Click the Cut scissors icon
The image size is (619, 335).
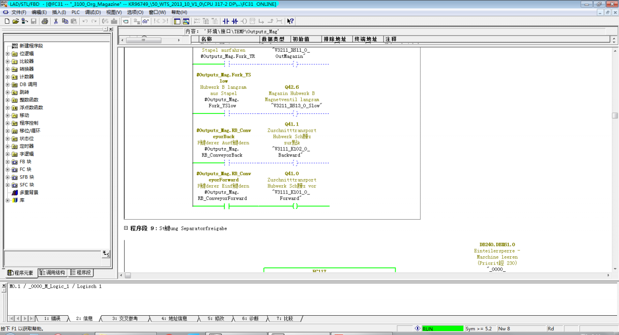coord(56,21)
